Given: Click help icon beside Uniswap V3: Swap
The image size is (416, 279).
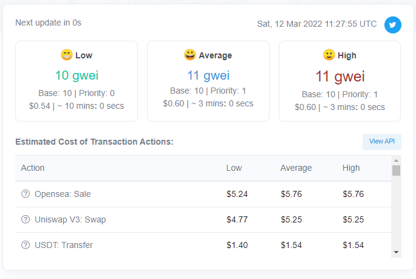Looking at the screenshot, I should point(26,219).
